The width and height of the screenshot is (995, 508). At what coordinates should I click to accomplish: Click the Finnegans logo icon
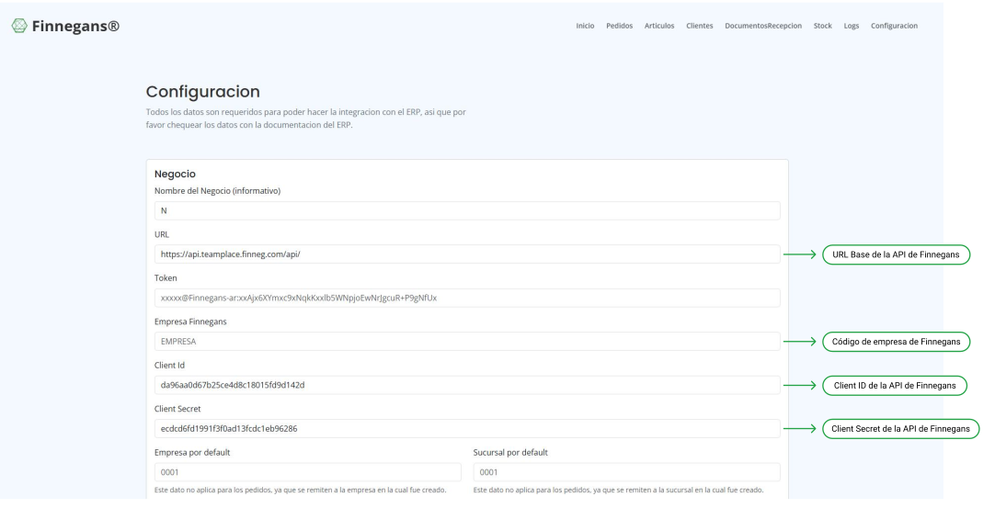18,25
